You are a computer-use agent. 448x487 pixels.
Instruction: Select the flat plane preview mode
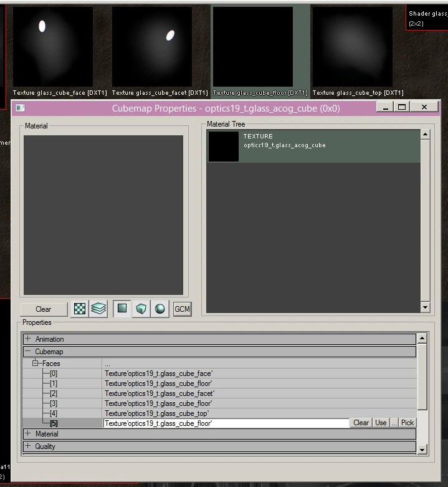[122, 309]
